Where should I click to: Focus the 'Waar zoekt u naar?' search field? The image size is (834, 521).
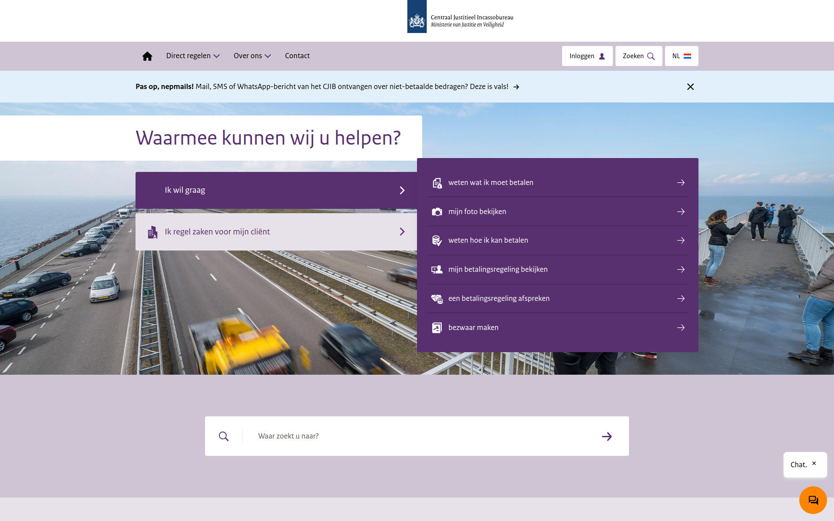coord(417,436)
